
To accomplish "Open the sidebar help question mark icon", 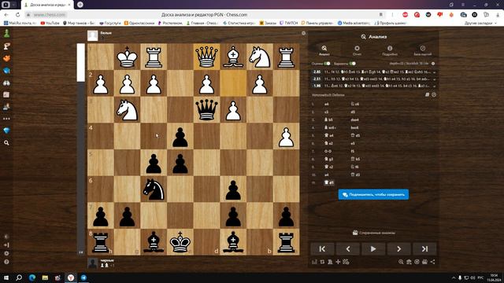I will pyautogui.click(x=6, y=262).
